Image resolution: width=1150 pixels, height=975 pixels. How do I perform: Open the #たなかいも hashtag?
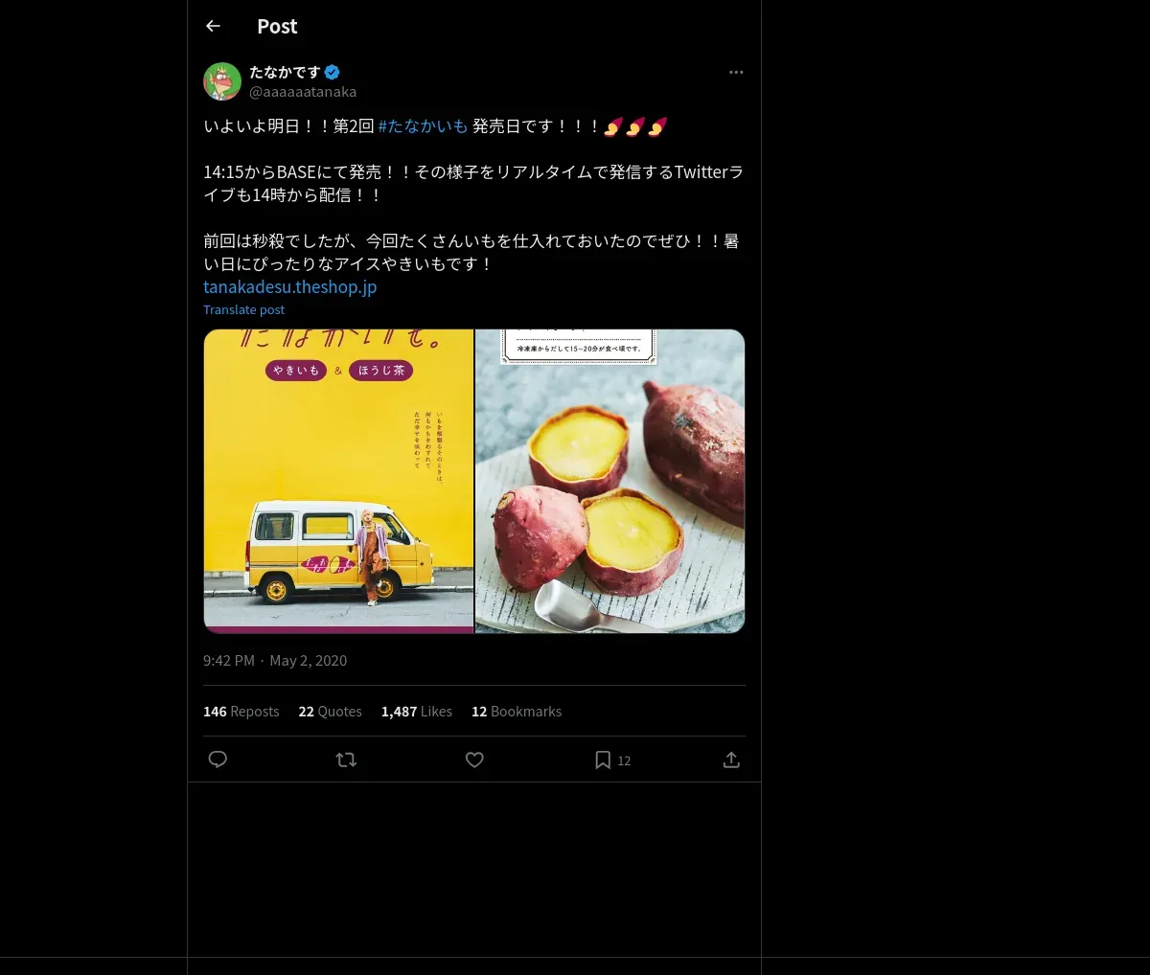(x=423, y=125)
